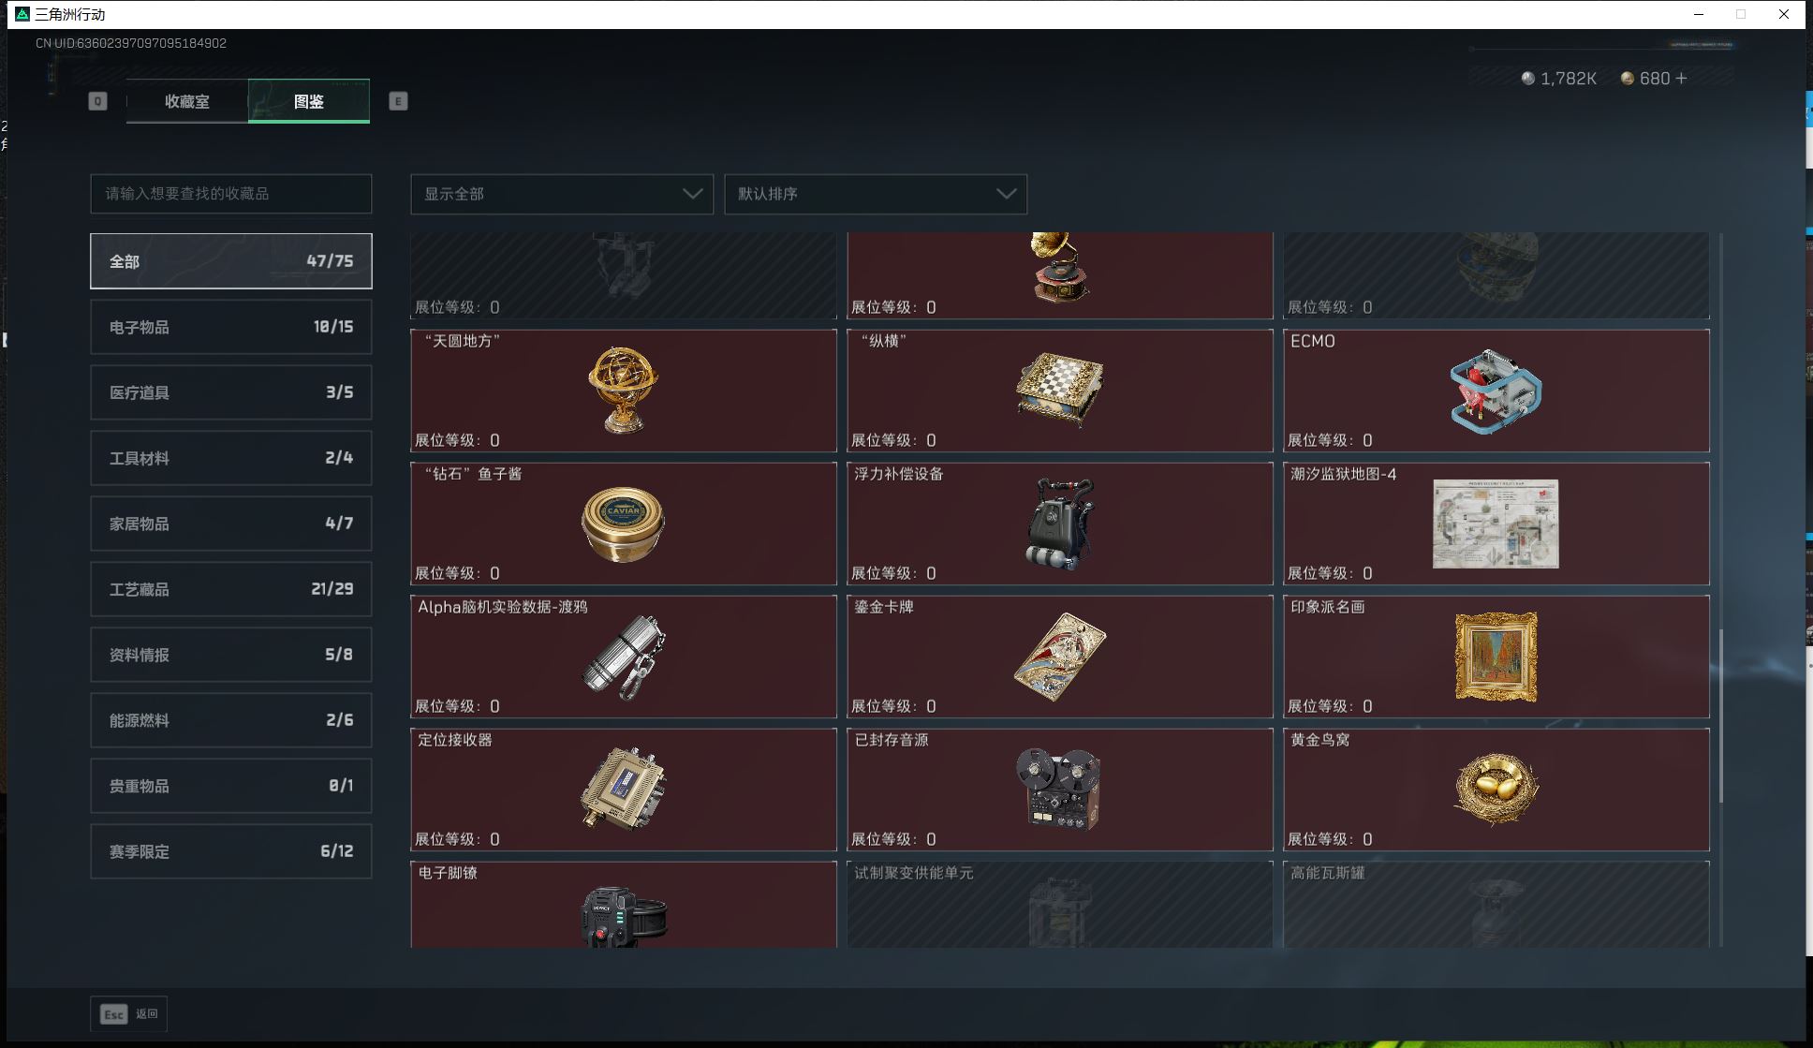This screenshot has width=1813, height=1048.
Task: Open the caviar tin collectible
Action: [623, 524]
